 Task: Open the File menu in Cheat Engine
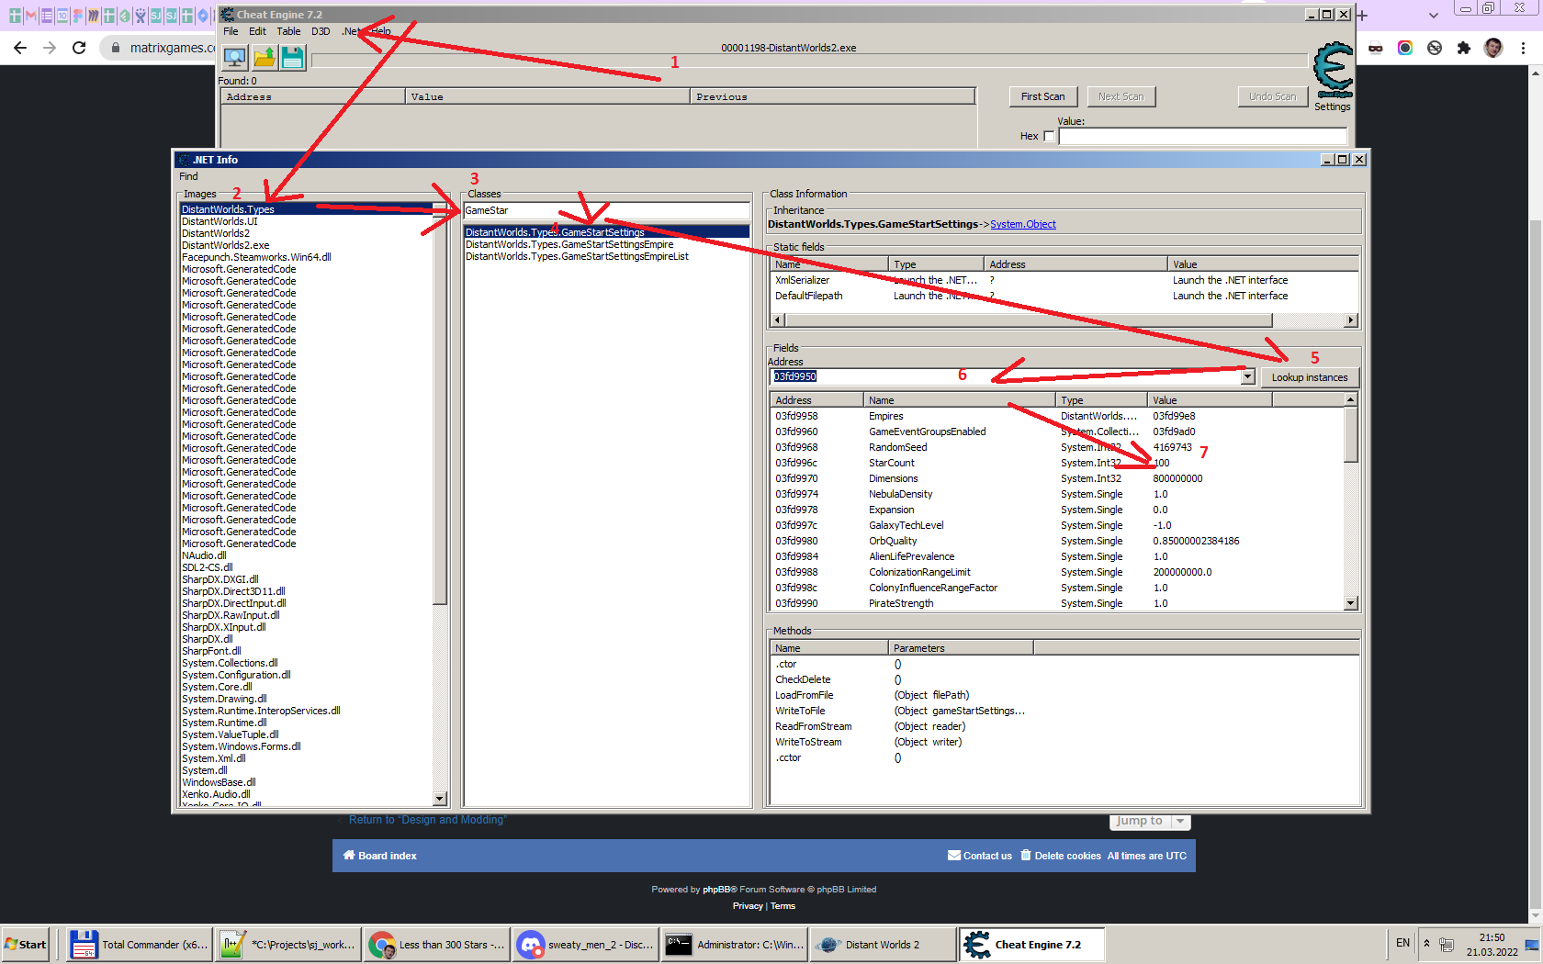(x=231, y=31)
